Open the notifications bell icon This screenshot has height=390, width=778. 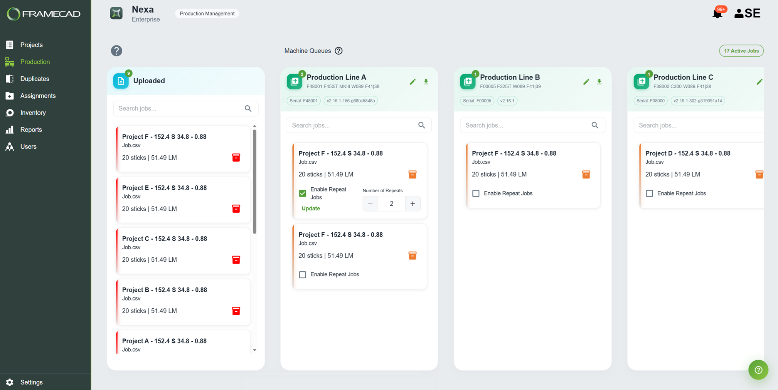(717, 13)
